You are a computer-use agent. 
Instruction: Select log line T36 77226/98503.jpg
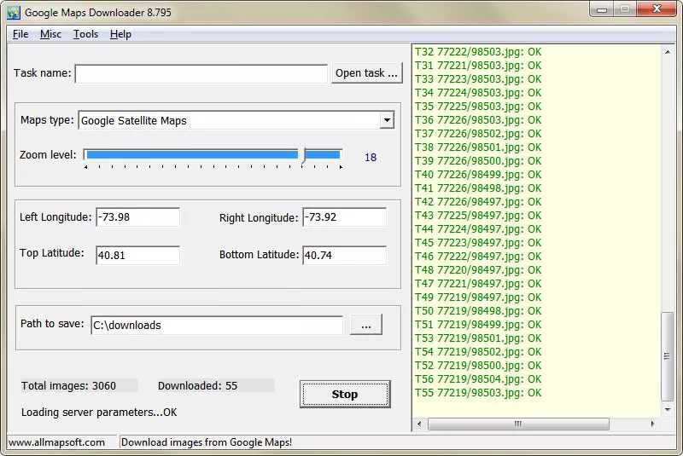click(478, 120)
